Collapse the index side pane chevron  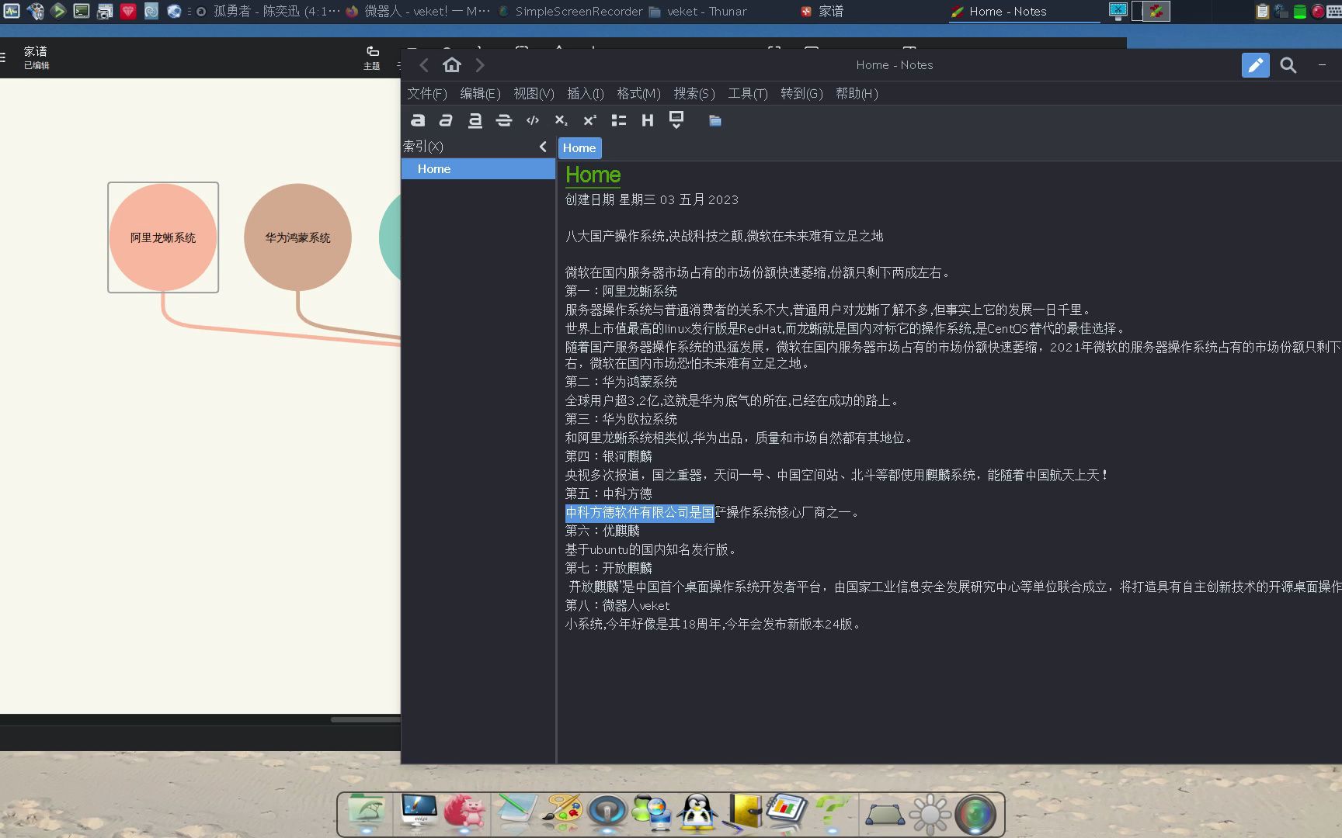coord(543,146)
